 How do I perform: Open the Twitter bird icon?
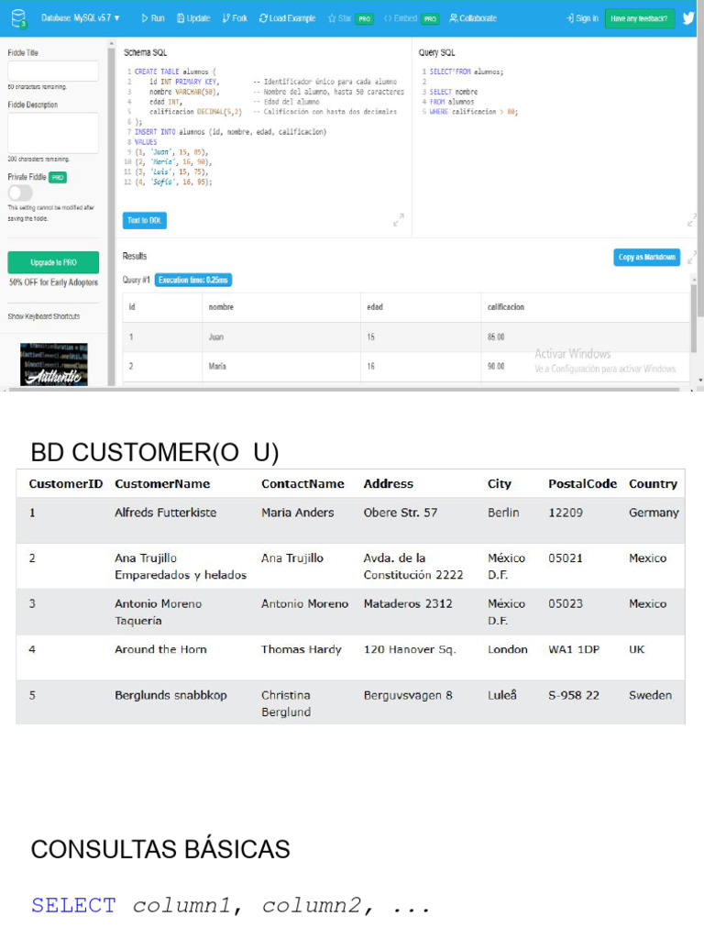pos(688,18)
